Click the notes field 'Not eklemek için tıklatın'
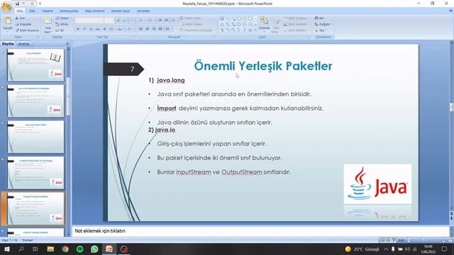 pyautogui.click(x=260, y=231)
